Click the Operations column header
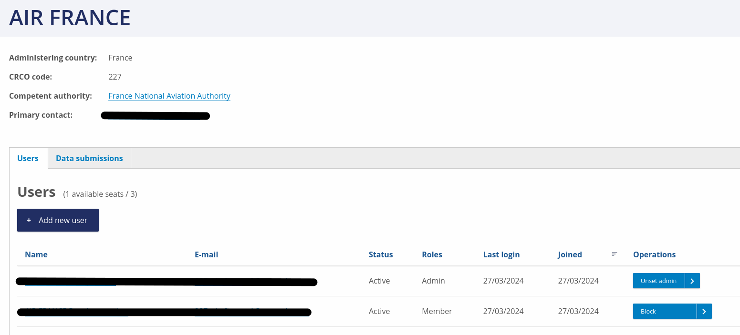740x335 pixels. tap(654, 254)
